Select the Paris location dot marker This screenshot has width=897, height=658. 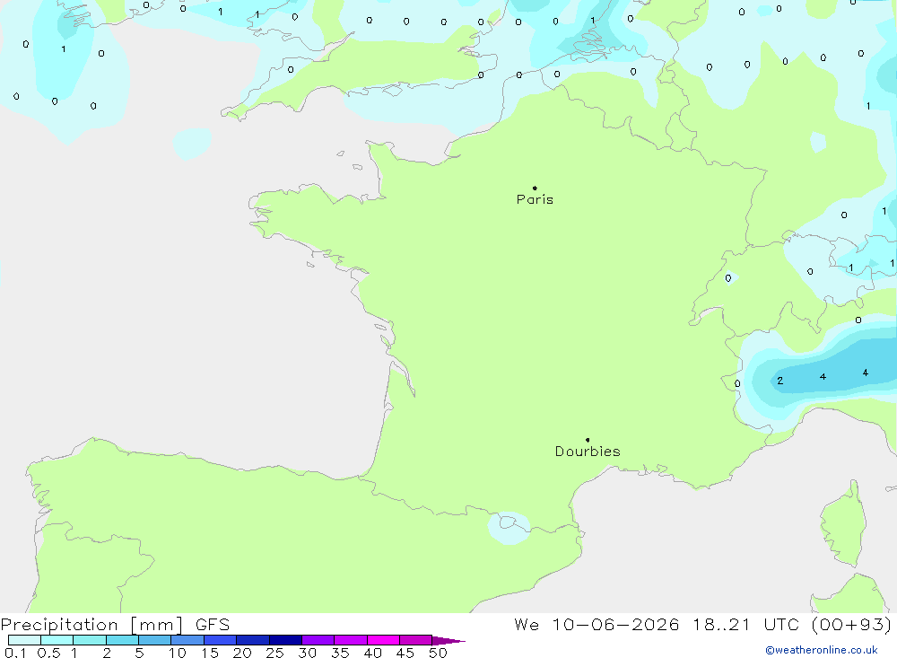pyautogui.click(x=535, y=188)
